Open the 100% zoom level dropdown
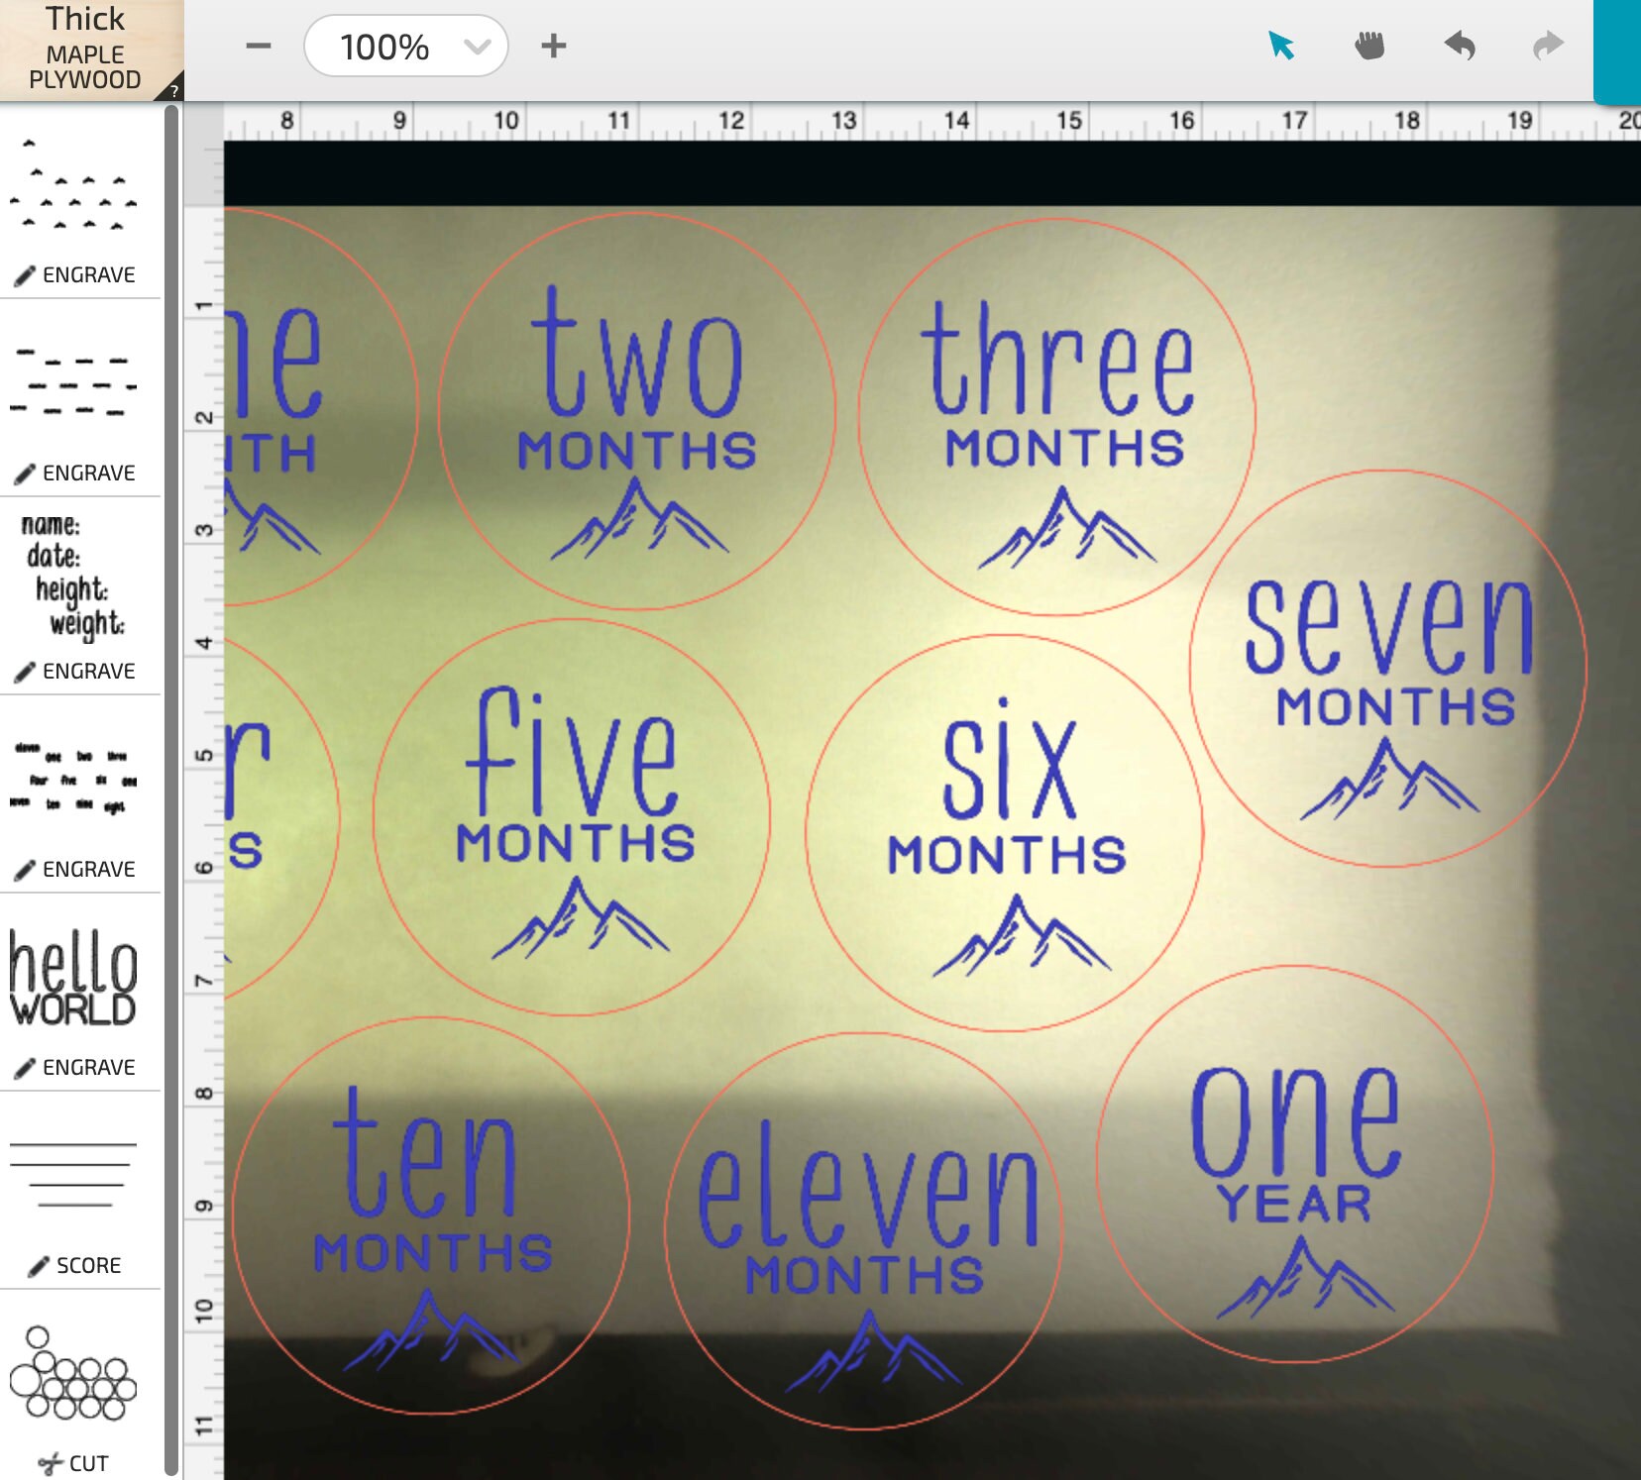Screen dimensions: 1641x1480 [x=406, y=46]
